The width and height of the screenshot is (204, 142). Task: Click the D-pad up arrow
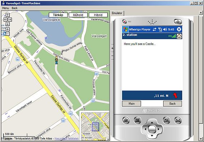[152, 123]
